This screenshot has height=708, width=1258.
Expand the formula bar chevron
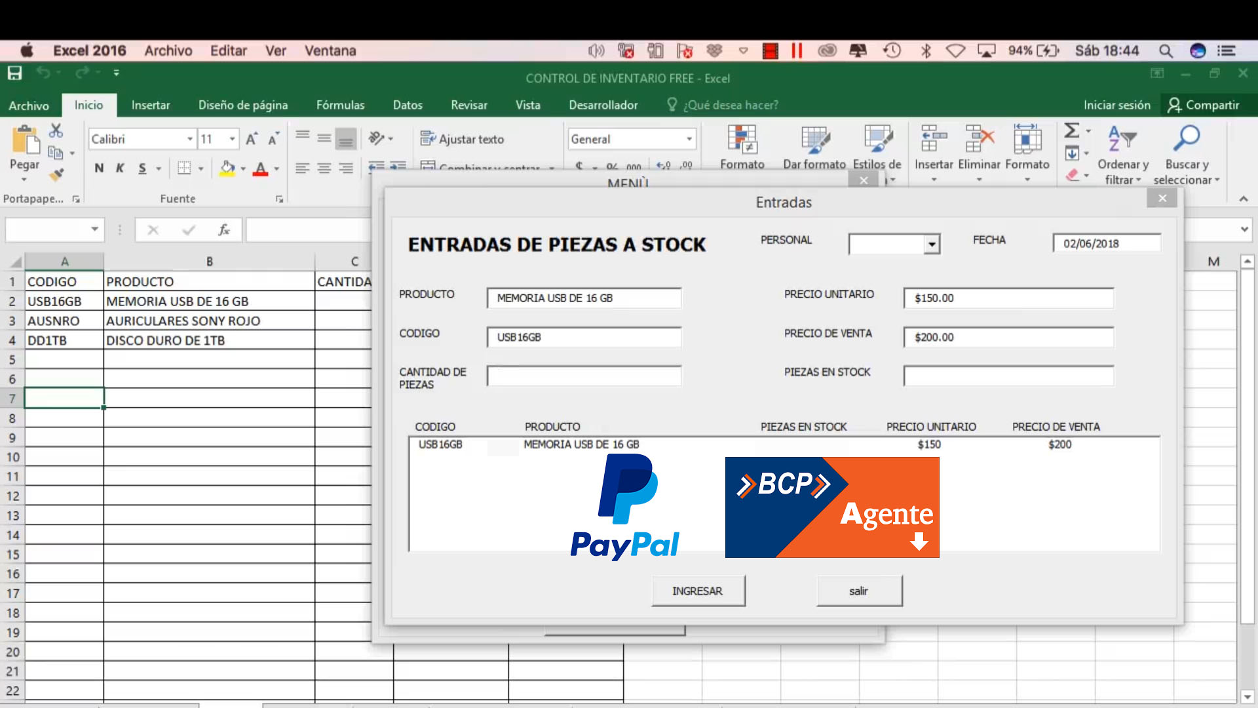[1244, 229]
